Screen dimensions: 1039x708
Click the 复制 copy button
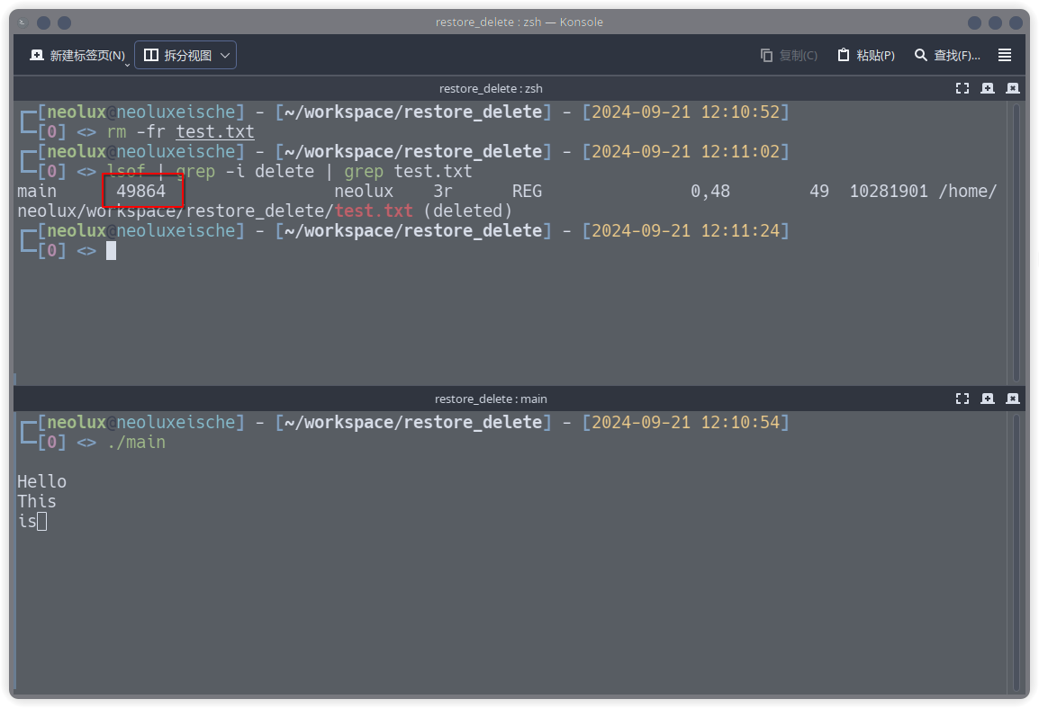pyautogui.click(x=789, y=56)
